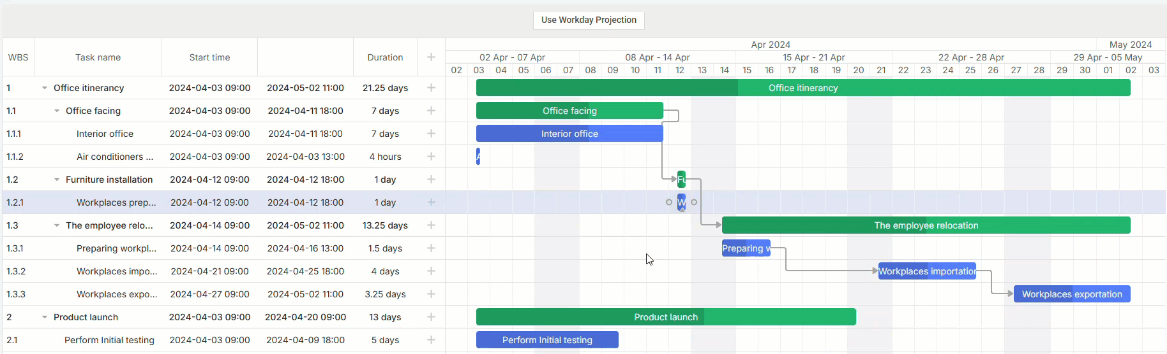
Task: Click the Task name column header
Action: pyautogui.click(x=98, y=57)
